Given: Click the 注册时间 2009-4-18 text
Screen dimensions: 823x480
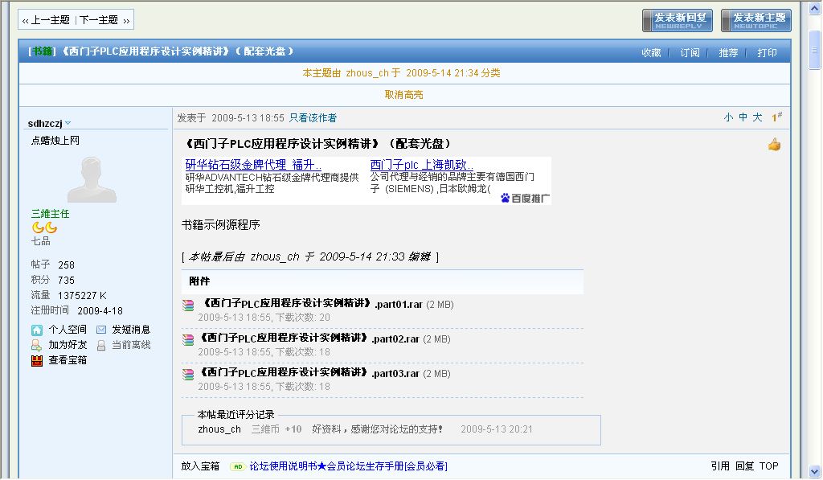Looking at the screenshot, I should click(x=76, y=310).
